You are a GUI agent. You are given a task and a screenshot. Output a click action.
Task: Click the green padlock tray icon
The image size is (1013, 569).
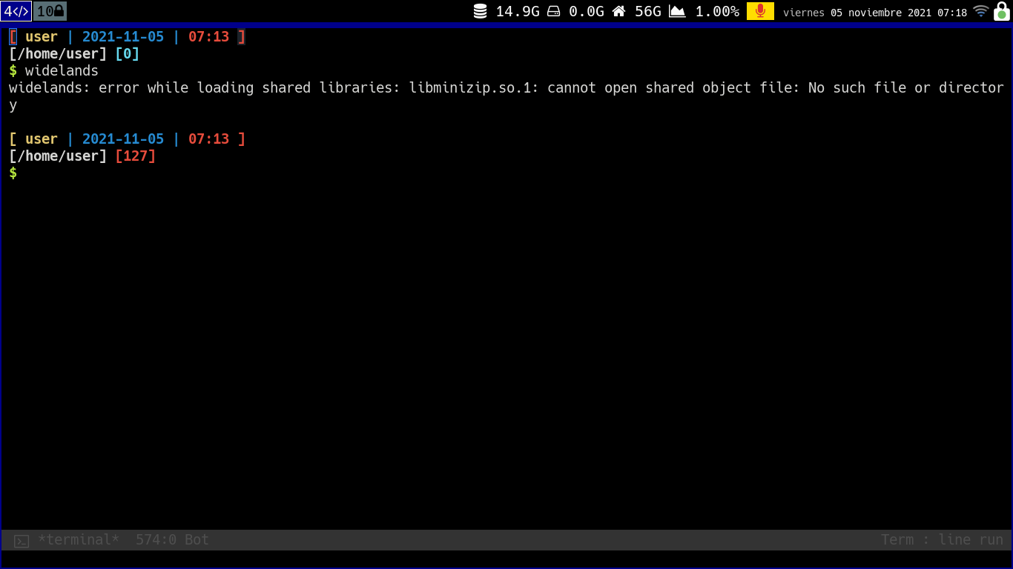[1001, 11]
